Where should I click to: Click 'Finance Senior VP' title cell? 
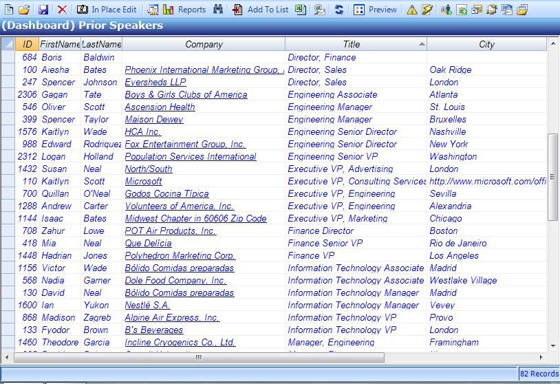click(356, 243)
